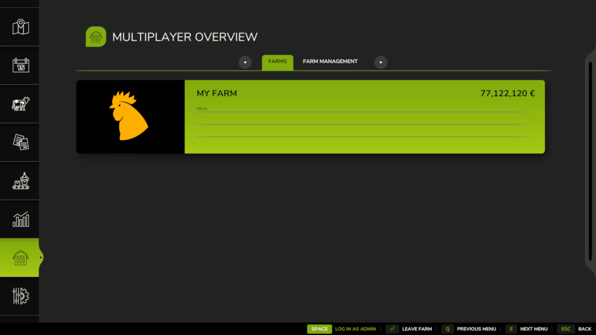Click the farm balance 77,122,120 €

click(x=508, y=94)
